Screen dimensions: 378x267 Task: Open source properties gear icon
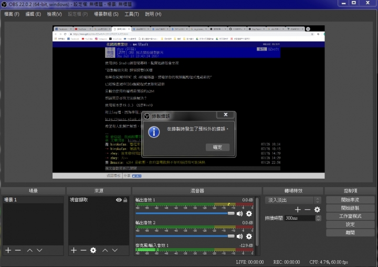point(93,250)
